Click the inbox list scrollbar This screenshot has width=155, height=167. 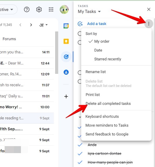point(57,53)
